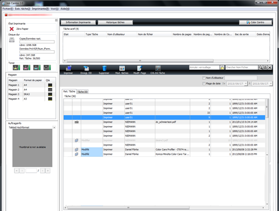Screen dimensions: 279x211
Task: Launch Color Centro button
Action: [255, 22]
